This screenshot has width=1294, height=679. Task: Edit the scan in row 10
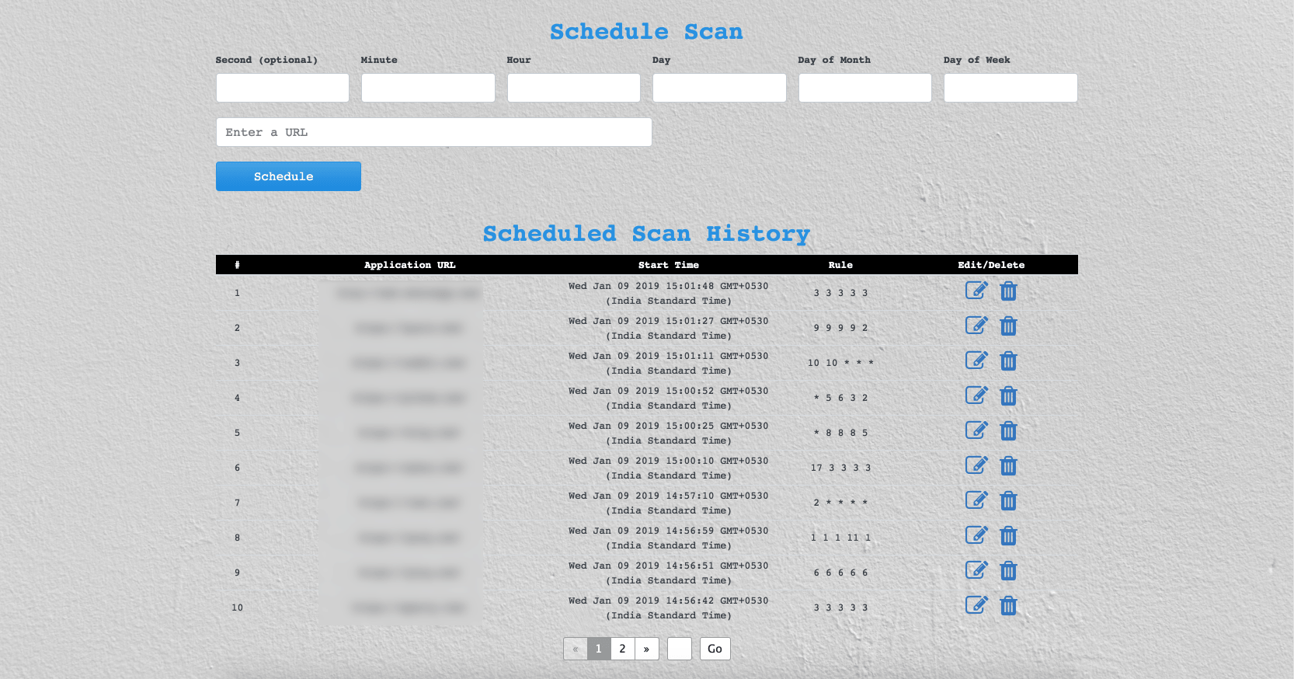click(x=976, y=605)
